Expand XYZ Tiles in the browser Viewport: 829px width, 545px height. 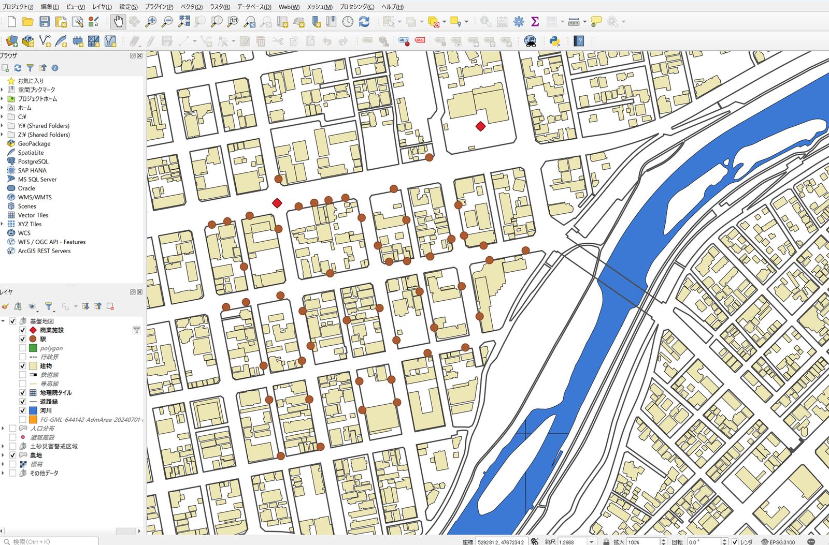[2, 224]
